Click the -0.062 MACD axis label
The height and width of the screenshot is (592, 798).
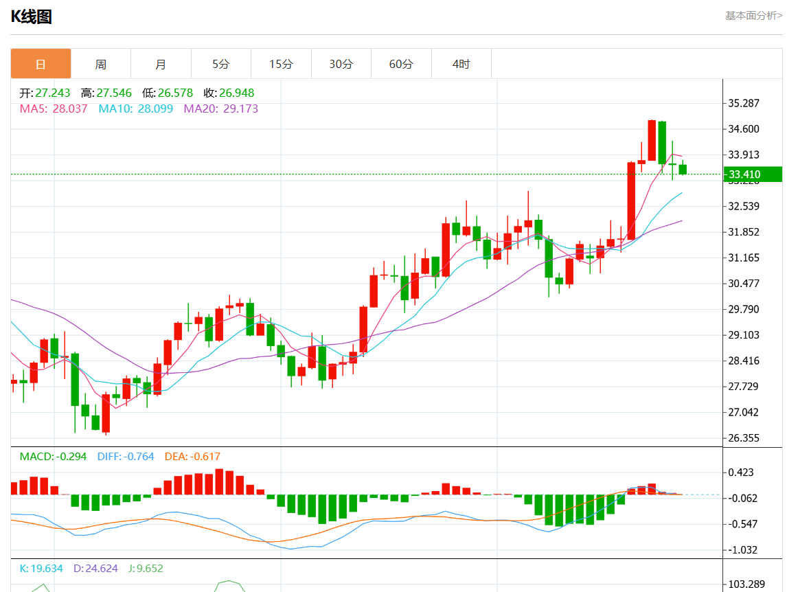click(x=742, y=499)
